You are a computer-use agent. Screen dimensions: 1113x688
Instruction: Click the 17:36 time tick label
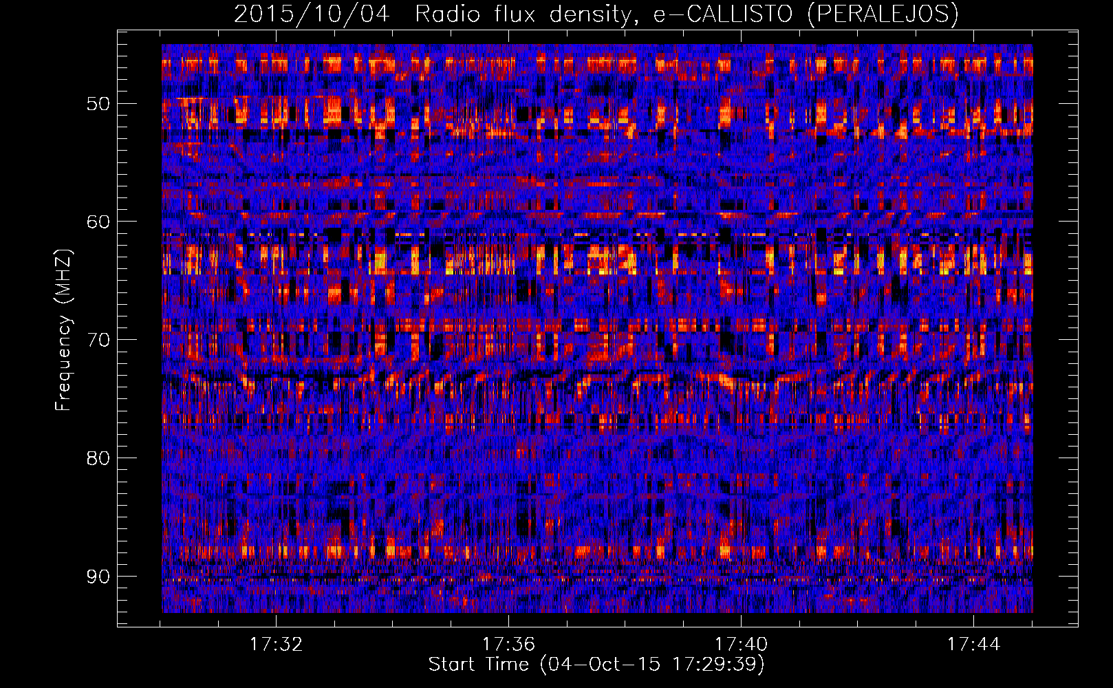[508, 645]
